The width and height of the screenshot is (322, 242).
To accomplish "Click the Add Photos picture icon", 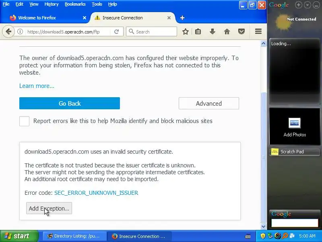I will pos(295,123).
